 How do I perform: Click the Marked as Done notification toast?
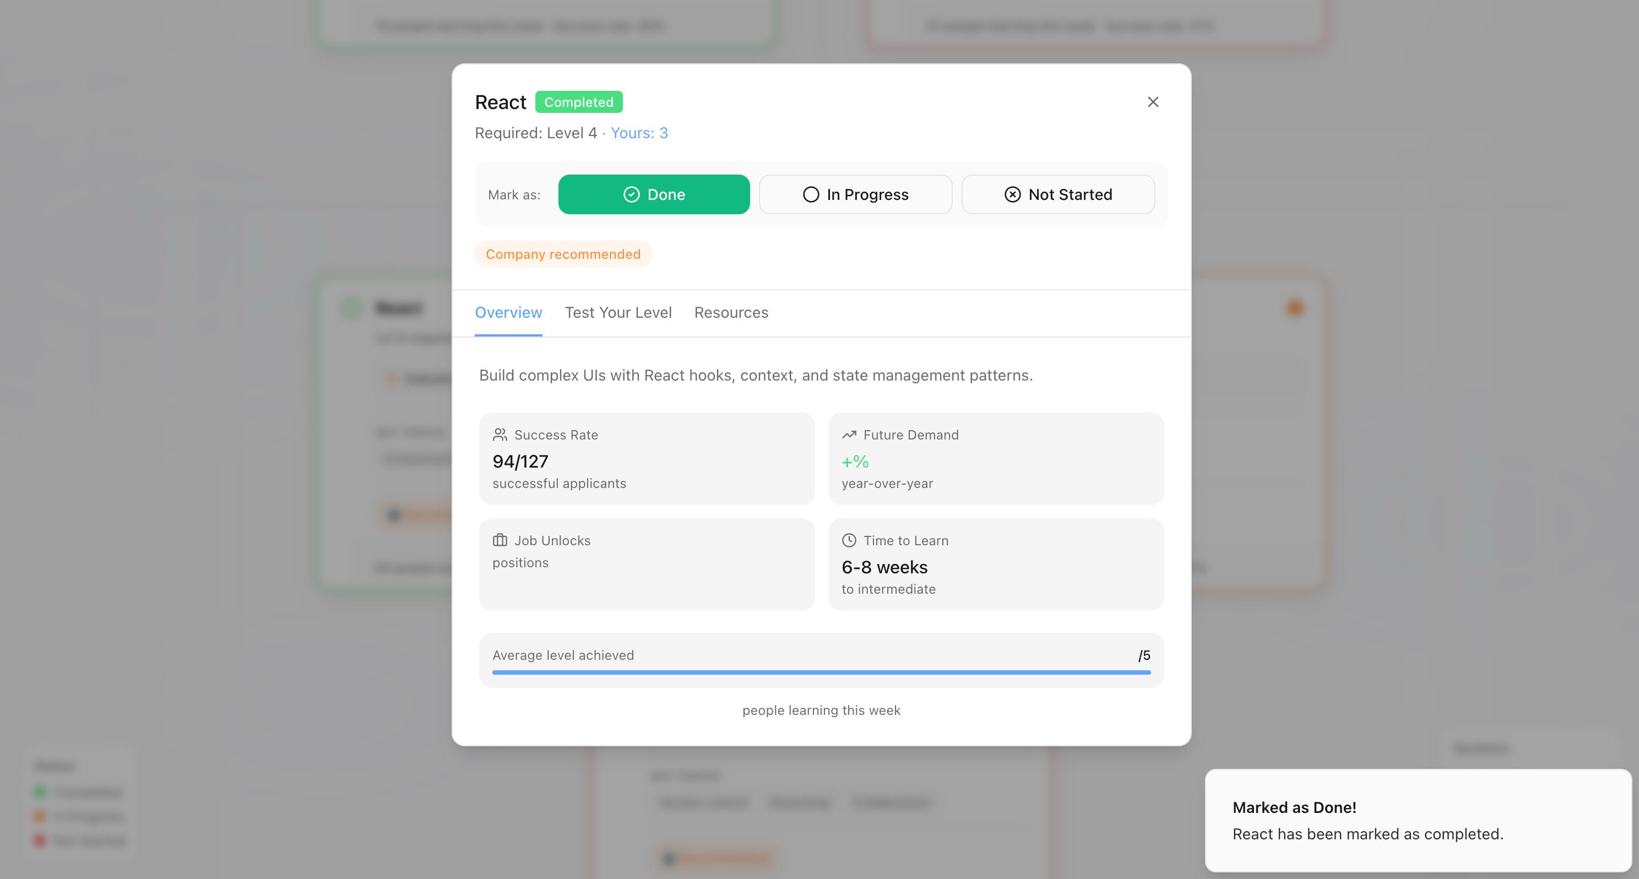(1418, 821)
